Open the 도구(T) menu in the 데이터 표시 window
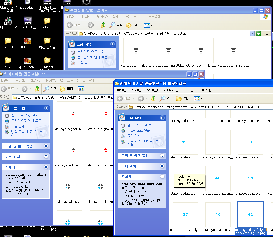Viewport: 274px width, 237px height. click(x=189, y=90)
